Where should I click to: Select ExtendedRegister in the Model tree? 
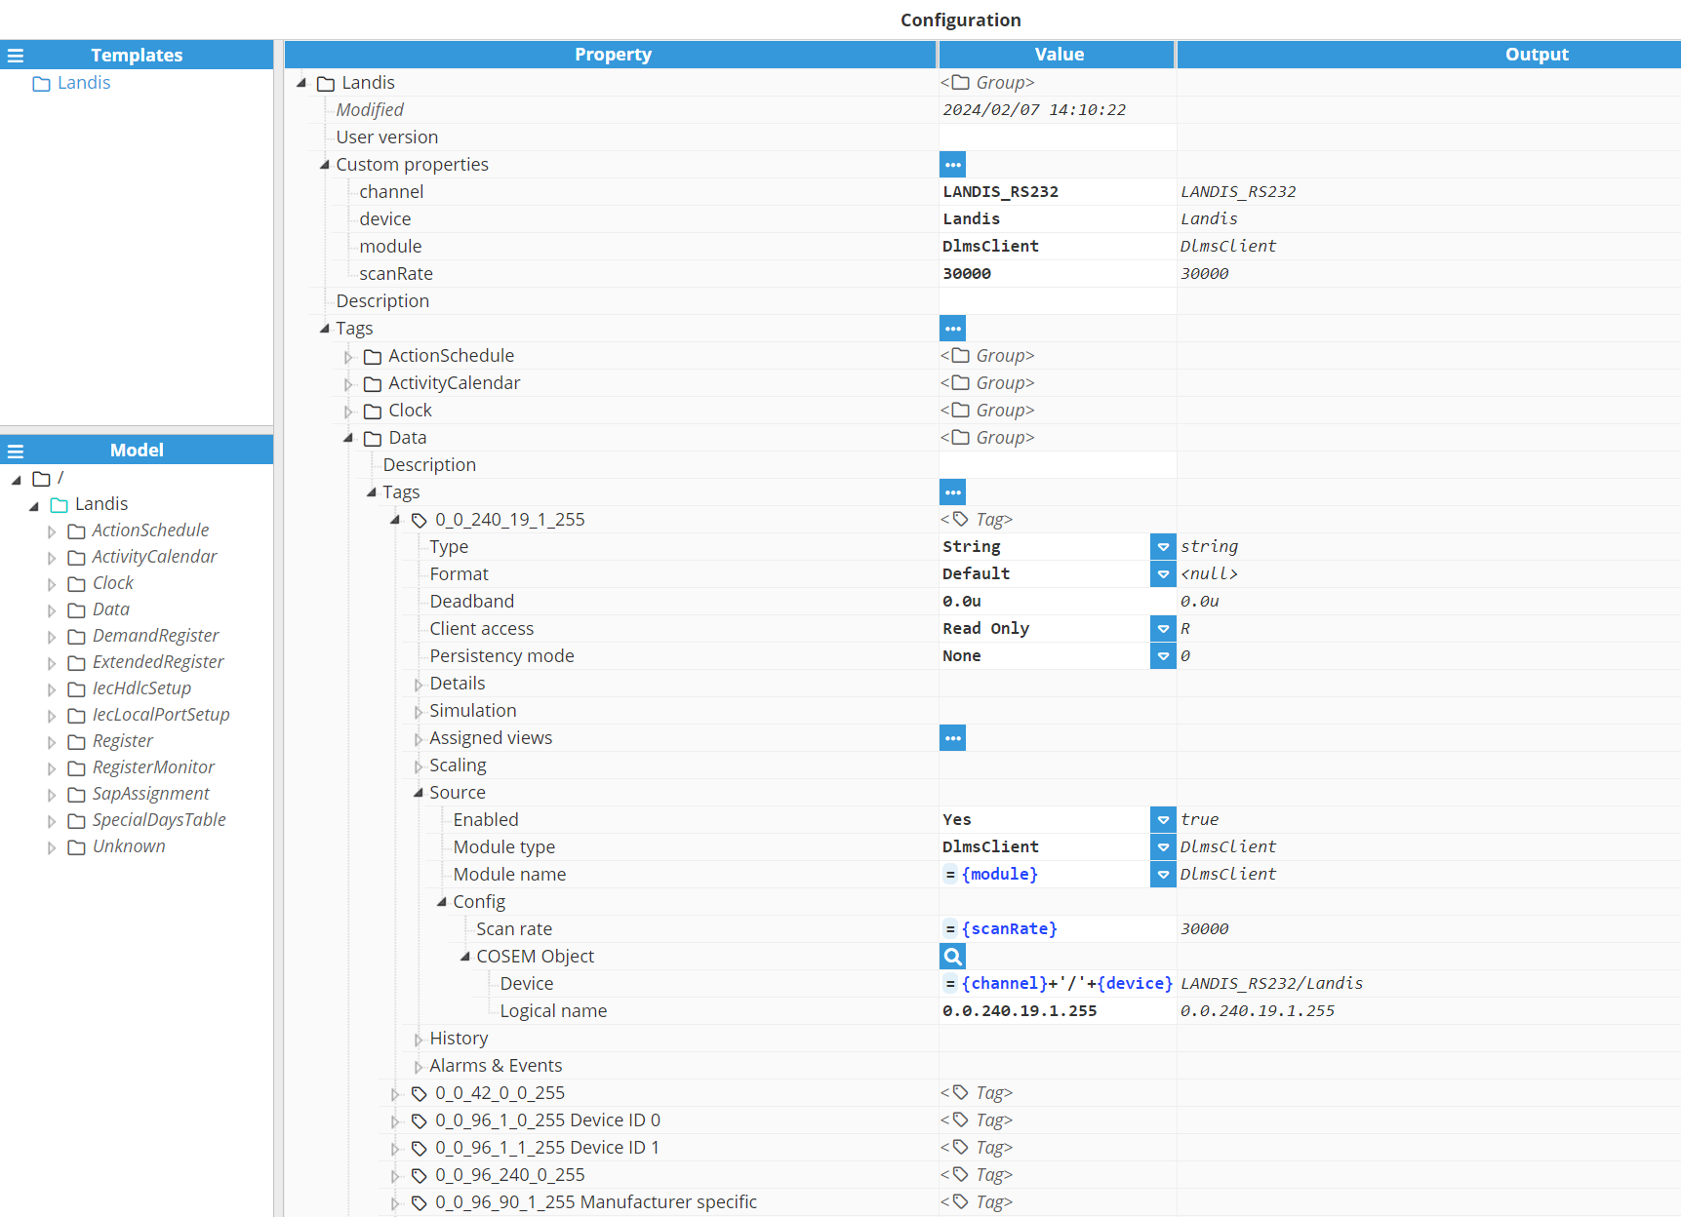pyautogui.click(x=158, y=662)
